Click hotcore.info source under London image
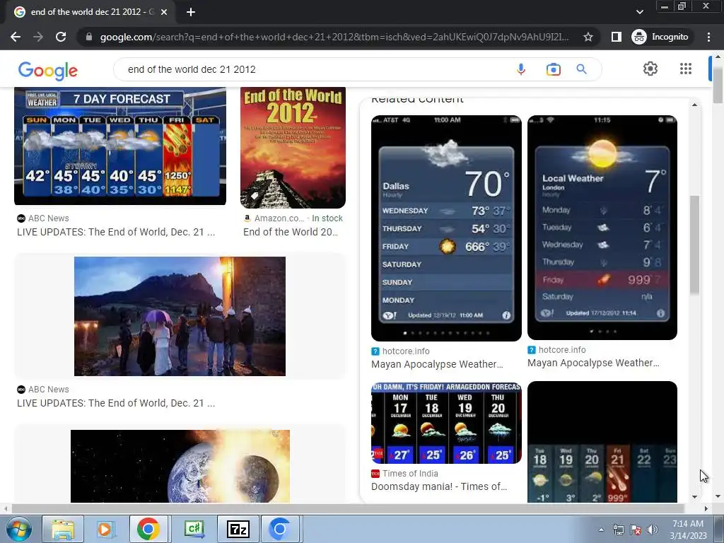 562,349
